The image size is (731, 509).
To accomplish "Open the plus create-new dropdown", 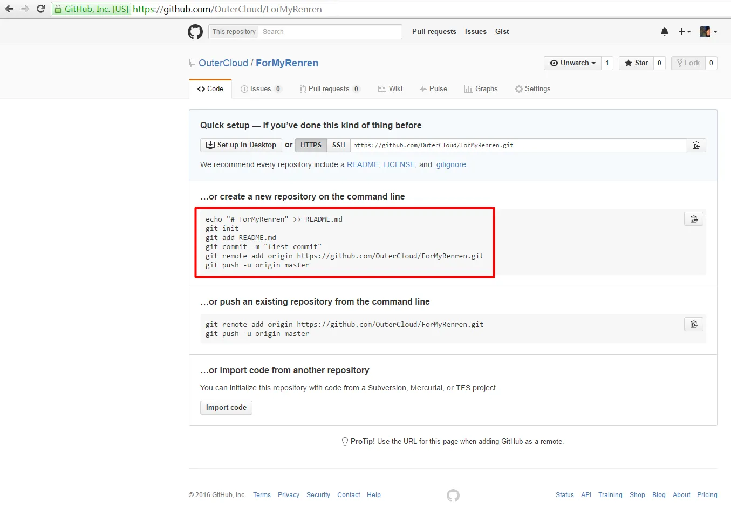I will click(x=684, y=32).
